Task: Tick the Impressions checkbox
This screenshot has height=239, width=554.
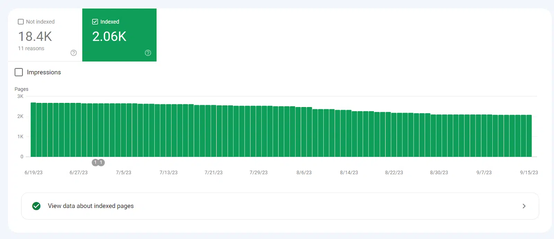Action: point(19,72)
